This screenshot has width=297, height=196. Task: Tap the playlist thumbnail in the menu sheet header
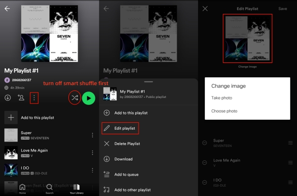coord(110,94)
